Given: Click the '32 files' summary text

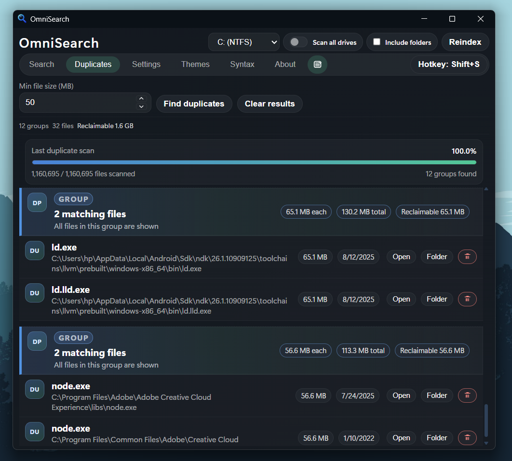Looking at the screenshot, I should (63, 126).
